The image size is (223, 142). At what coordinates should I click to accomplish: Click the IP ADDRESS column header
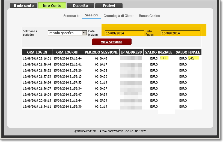[131, 52]
